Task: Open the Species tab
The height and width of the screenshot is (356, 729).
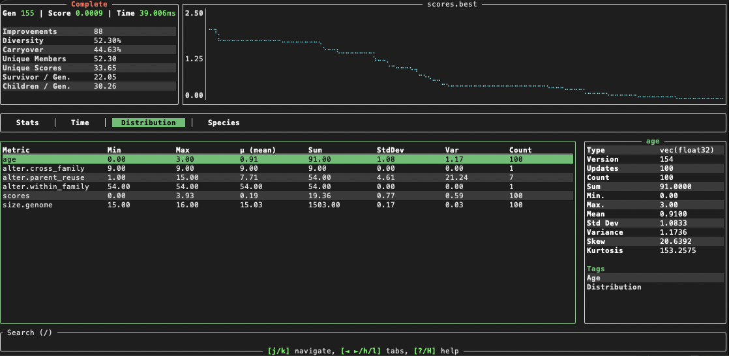Action: (224, 123)
